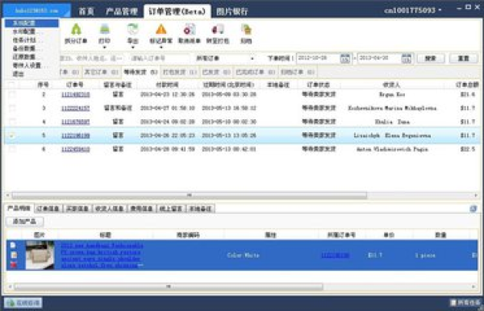Click the orange warning triangle toolbar icon
Viewport: 484px width, 311px height.
[x=161, y=30]
